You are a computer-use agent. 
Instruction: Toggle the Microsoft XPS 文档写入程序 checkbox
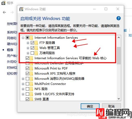pos(27,74)
